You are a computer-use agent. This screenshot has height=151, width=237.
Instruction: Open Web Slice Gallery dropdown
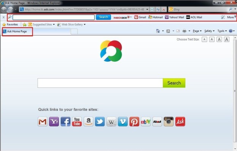(71, 24)
